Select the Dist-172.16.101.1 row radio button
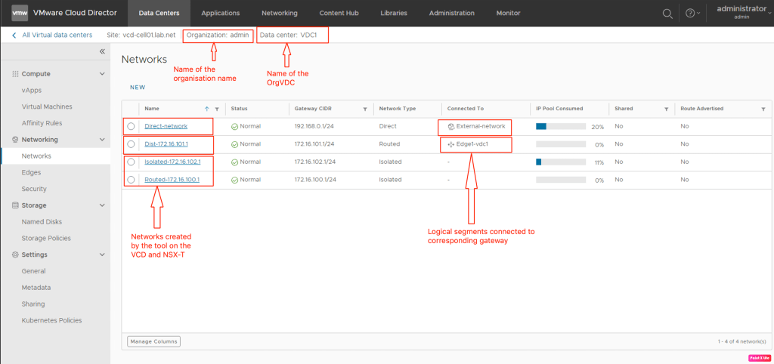 [132, 144]
